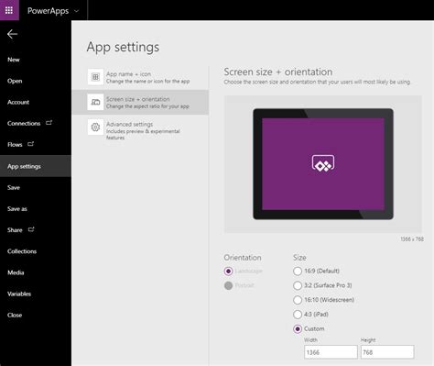This screenshot has height=366, width=434.
Task: Click Close in the sidebar
Action: (15, 315)
